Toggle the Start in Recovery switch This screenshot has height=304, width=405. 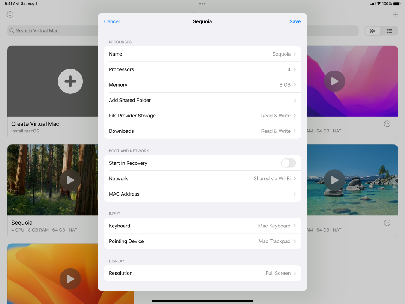(288, 163)
